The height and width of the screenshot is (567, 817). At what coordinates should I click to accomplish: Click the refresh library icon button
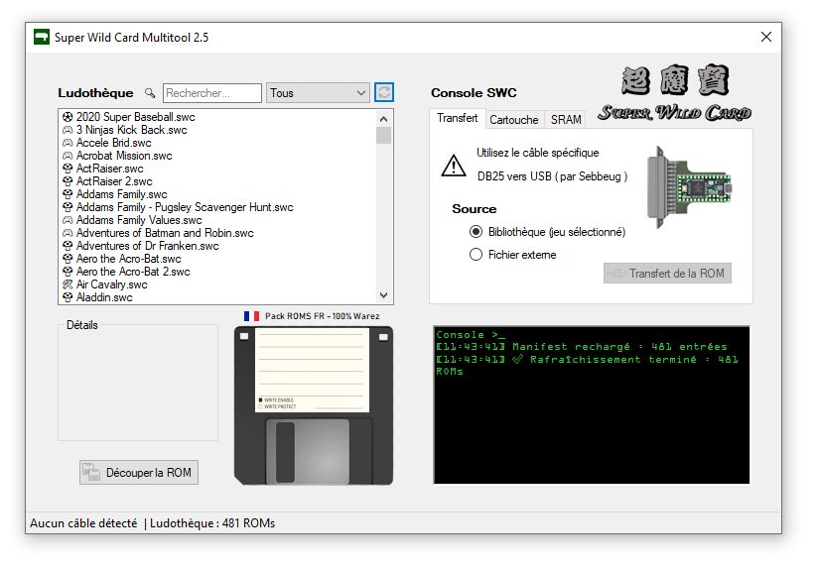[384, 92]
